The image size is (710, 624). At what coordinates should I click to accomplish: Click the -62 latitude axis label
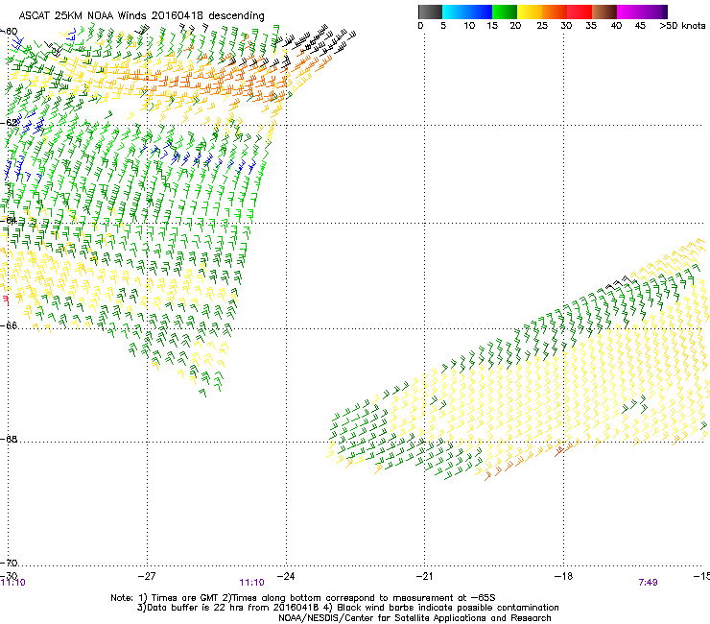coord(9,122)
